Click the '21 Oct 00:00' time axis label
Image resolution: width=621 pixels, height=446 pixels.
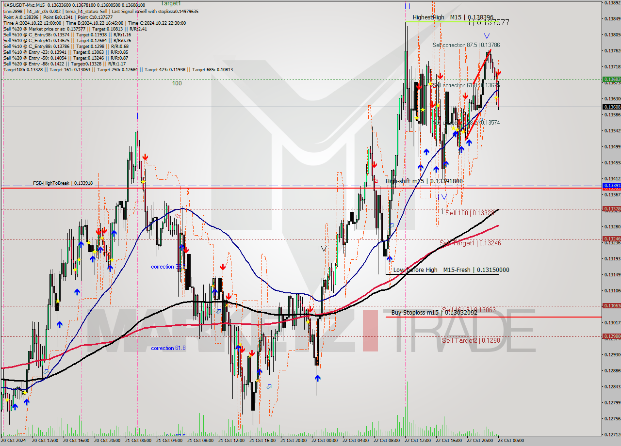(x=138, y=441)
